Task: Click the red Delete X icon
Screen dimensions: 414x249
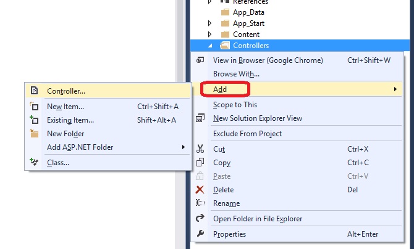Action: pos(200,190)
